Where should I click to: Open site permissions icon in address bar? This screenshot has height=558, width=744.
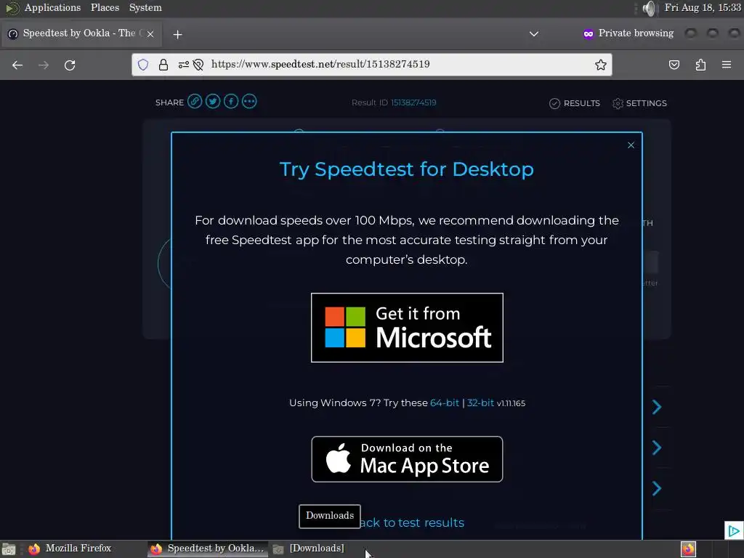(x=183, y=65)
